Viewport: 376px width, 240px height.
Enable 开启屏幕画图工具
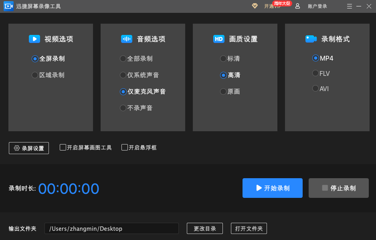(x=63, y=147)
